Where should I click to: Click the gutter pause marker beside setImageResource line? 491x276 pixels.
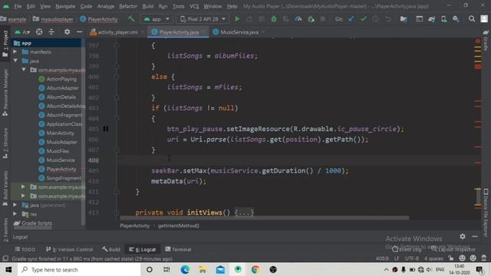[x=106, y=129]
